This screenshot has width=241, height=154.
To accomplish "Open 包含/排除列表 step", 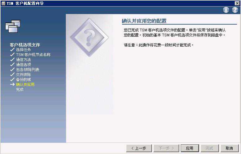I will click(x=28, y=70).
